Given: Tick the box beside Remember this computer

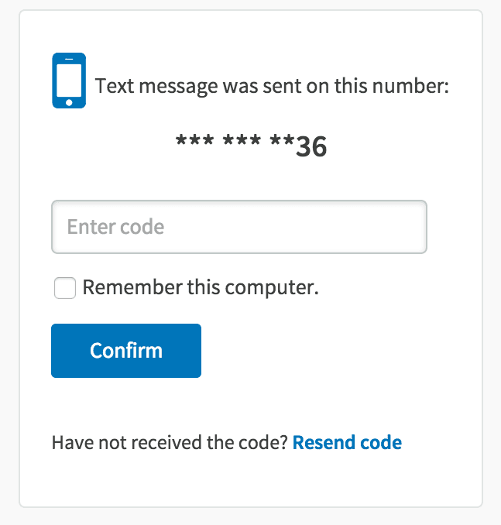Looking at the screenshot, I should coord(65,289).
